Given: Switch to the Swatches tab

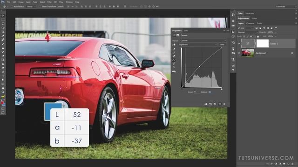Looking at the screenshot, I should coord(250,13).
